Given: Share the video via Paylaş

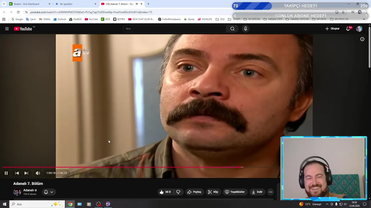Looking at the screenshot, I should [194, 192].
